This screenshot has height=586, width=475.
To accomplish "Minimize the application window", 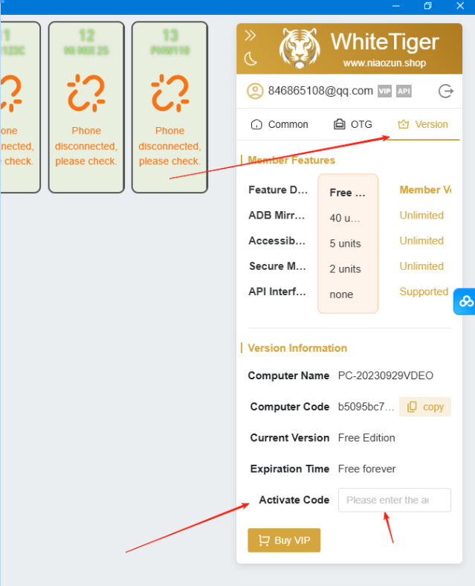I will 396,6.
